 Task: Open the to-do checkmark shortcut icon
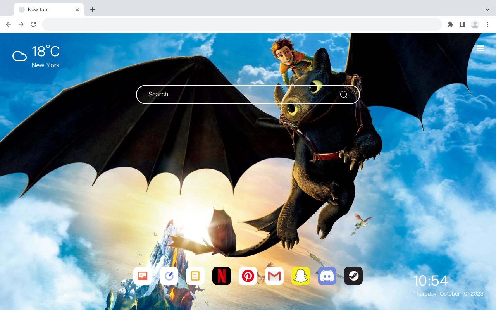tap(169, 276)
